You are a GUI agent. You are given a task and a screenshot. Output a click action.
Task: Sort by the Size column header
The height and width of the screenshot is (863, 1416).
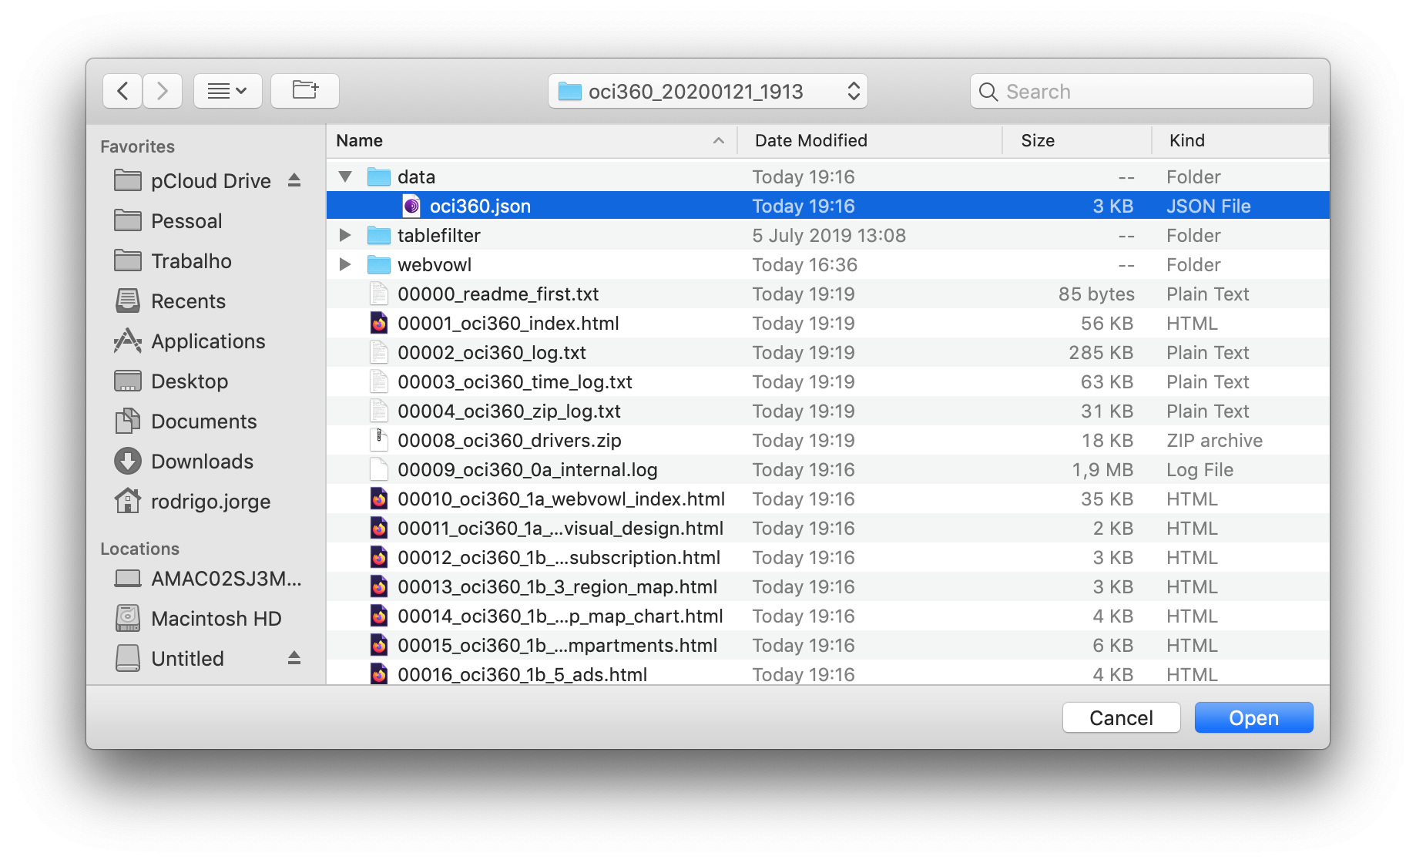tap(1076, 140)
